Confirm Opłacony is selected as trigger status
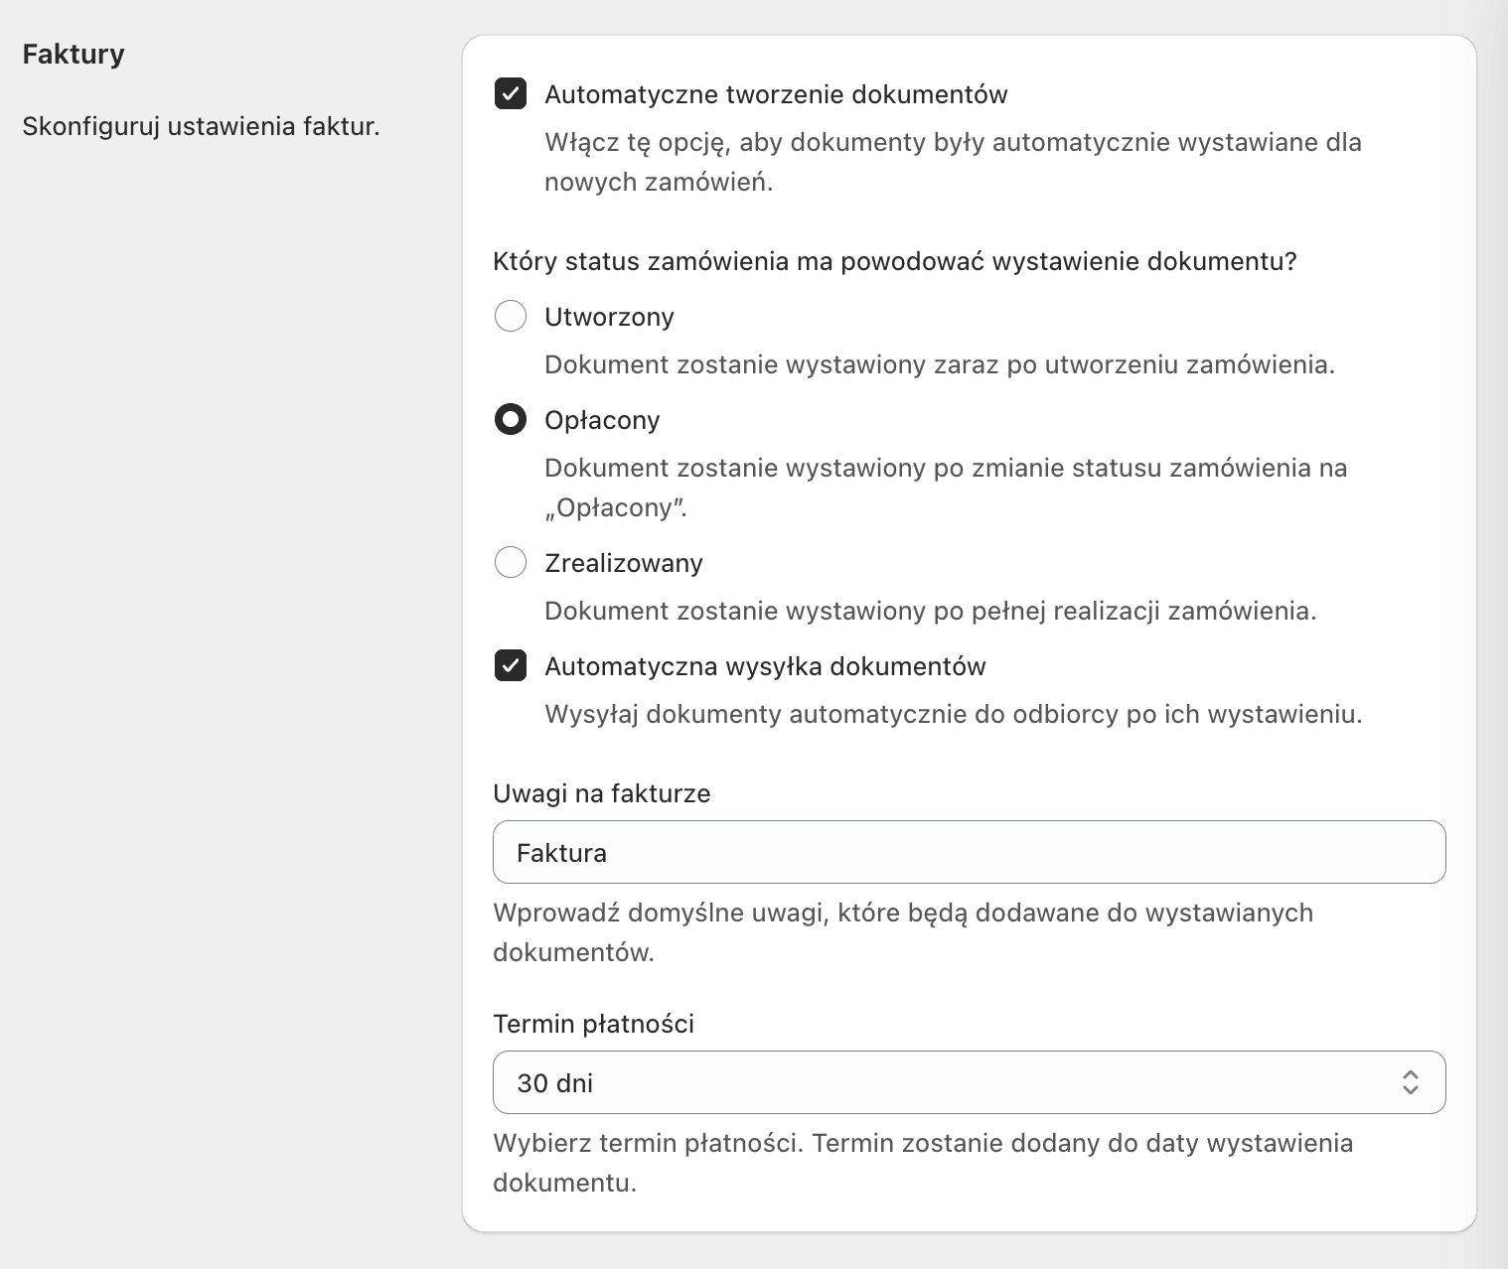This screenshot has width=1508, height=1269. coord(511,419)
